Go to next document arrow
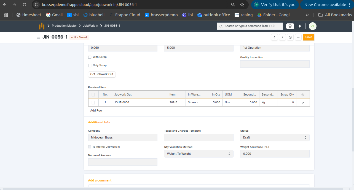354x190 pixels. pyautogui.click(x=282, y=37)
